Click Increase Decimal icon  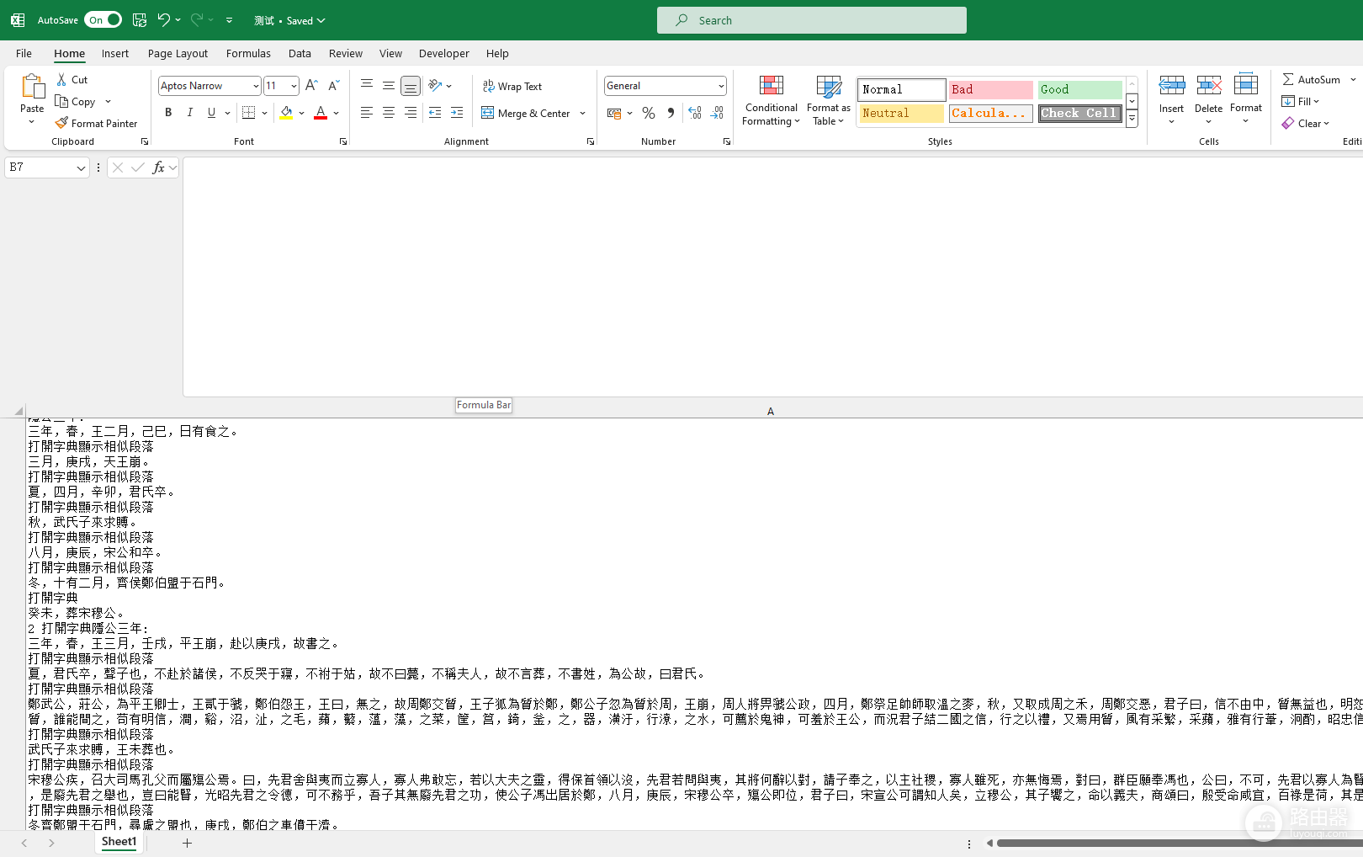(x=695, y=112)
